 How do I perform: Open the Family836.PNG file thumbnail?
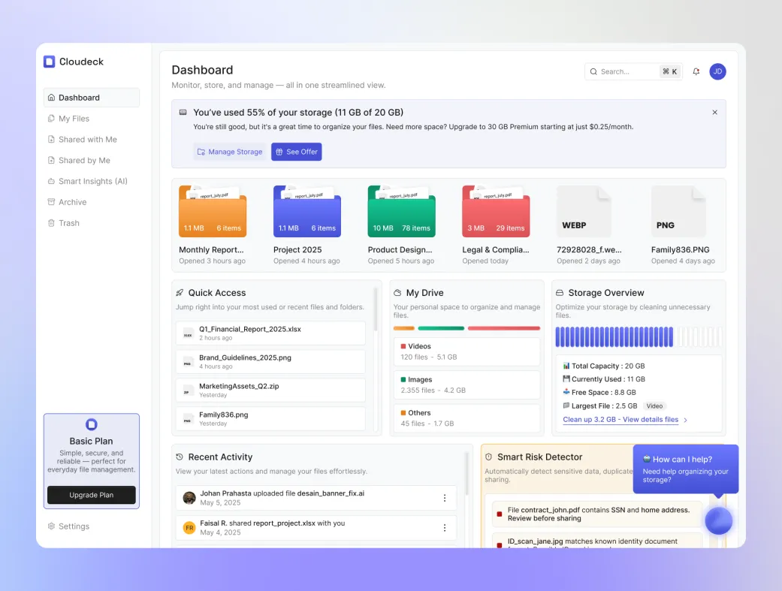678,212
